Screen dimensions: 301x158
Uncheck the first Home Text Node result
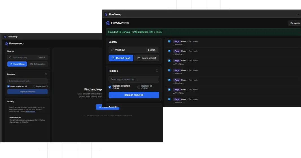pyautogui.click(x=169, y=41)
